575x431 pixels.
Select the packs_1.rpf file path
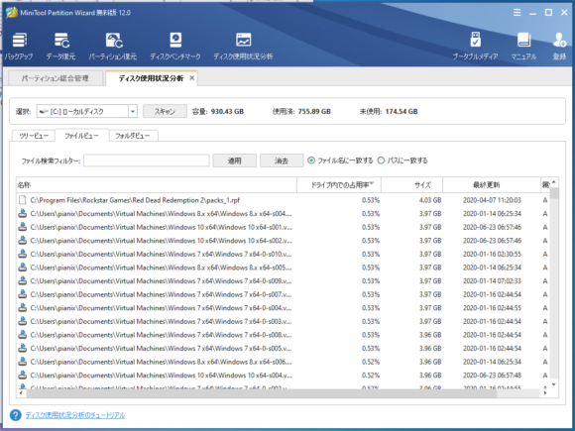135,200
